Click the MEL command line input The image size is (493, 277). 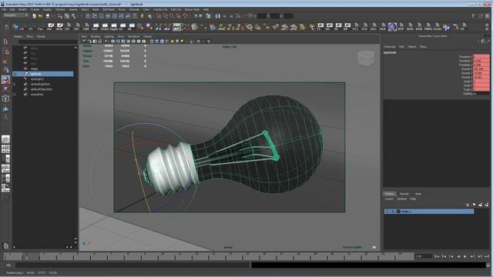click(x=132, y=265)
